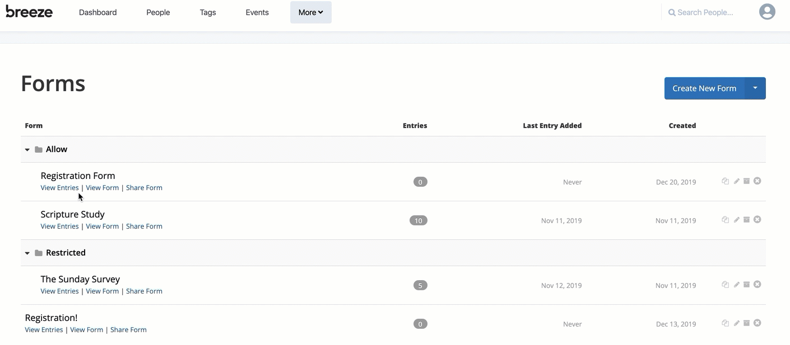Click Dec 13, 2019 created date

tap(676, 324)
